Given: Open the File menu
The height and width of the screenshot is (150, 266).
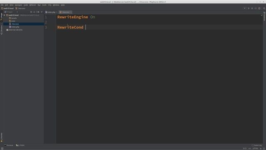Looking at the screenshot, I should pos(2,5).
